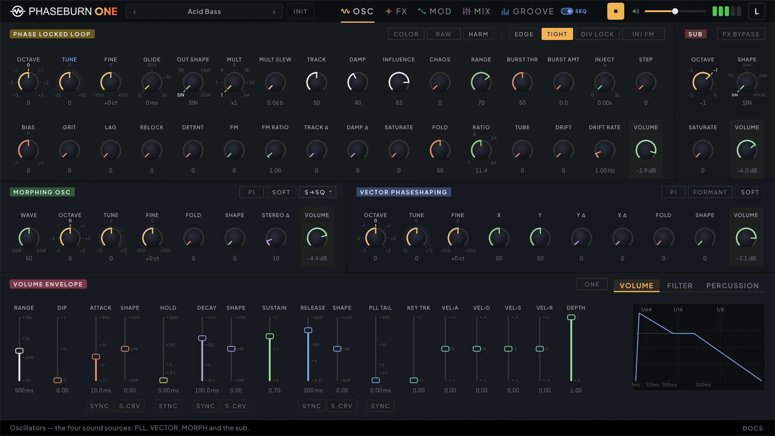Toggle the SEQ switch
This screenshot has height=436, width=775.
click(567, 11)
